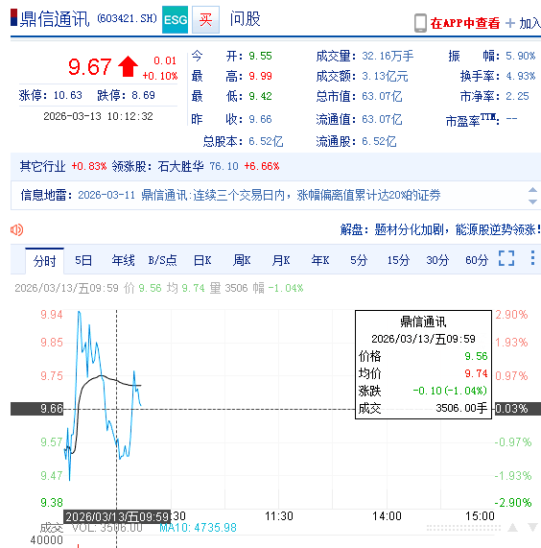Viewport: 541px width, 548px height.
Task: Switch to the 年线 tab
Action: click(x=123, y=260)
